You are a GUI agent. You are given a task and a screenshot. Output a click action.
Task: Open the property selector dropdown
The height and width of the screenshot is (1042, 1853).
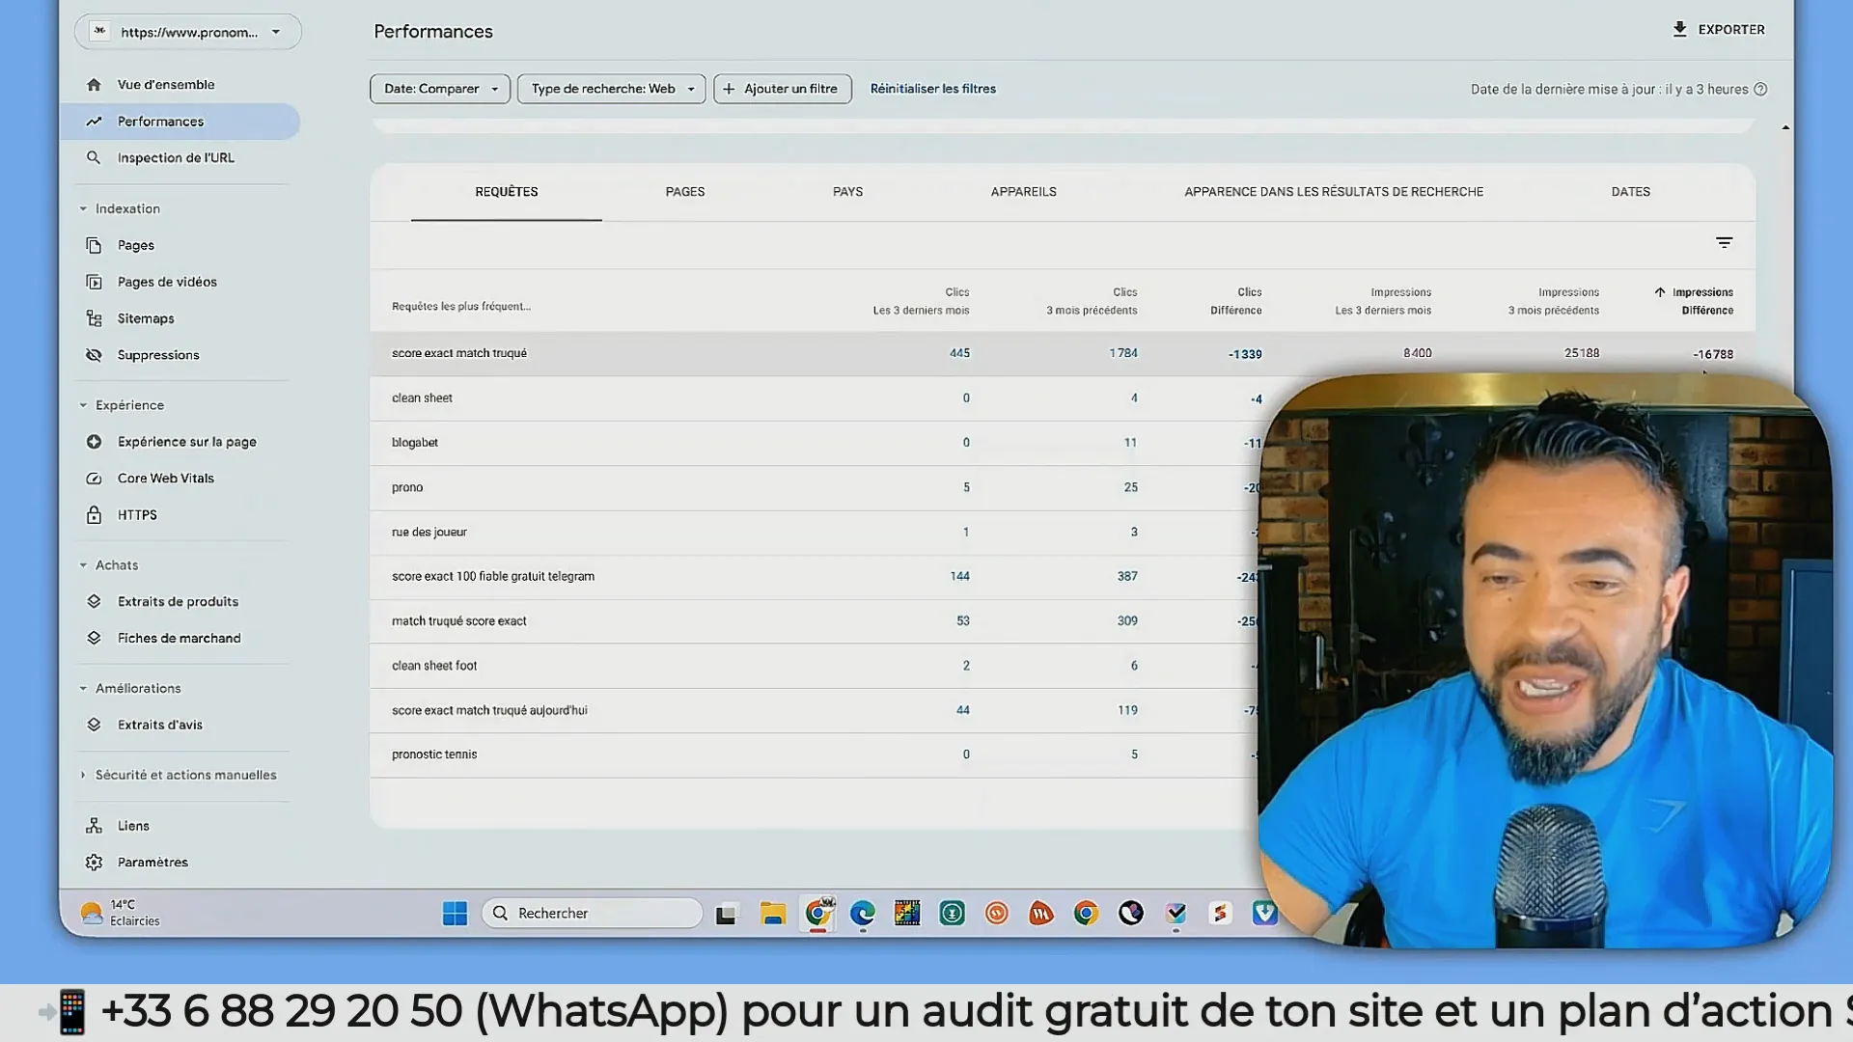[x=188, y=32]
